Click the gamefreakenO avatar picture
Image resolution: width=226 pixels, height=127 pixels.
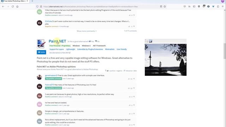[39, 77]
